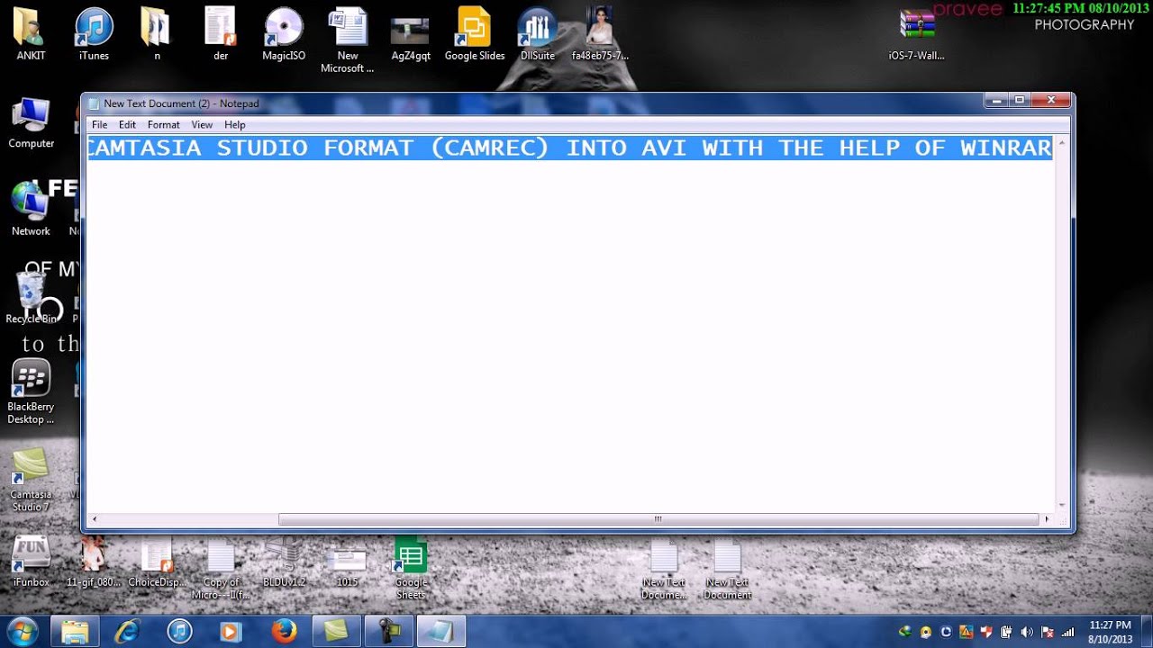Open the Windows Start menu

pyautogui.click(x=22, y=631)
